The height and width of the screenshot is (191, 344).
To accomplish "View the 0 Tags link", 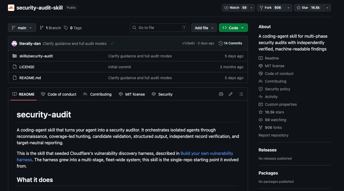I will [x=73, y=28].
